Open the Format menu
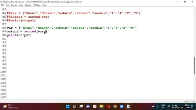Viewport: 196px width, 110px height. pyautogui.click(x=14, y=5)
